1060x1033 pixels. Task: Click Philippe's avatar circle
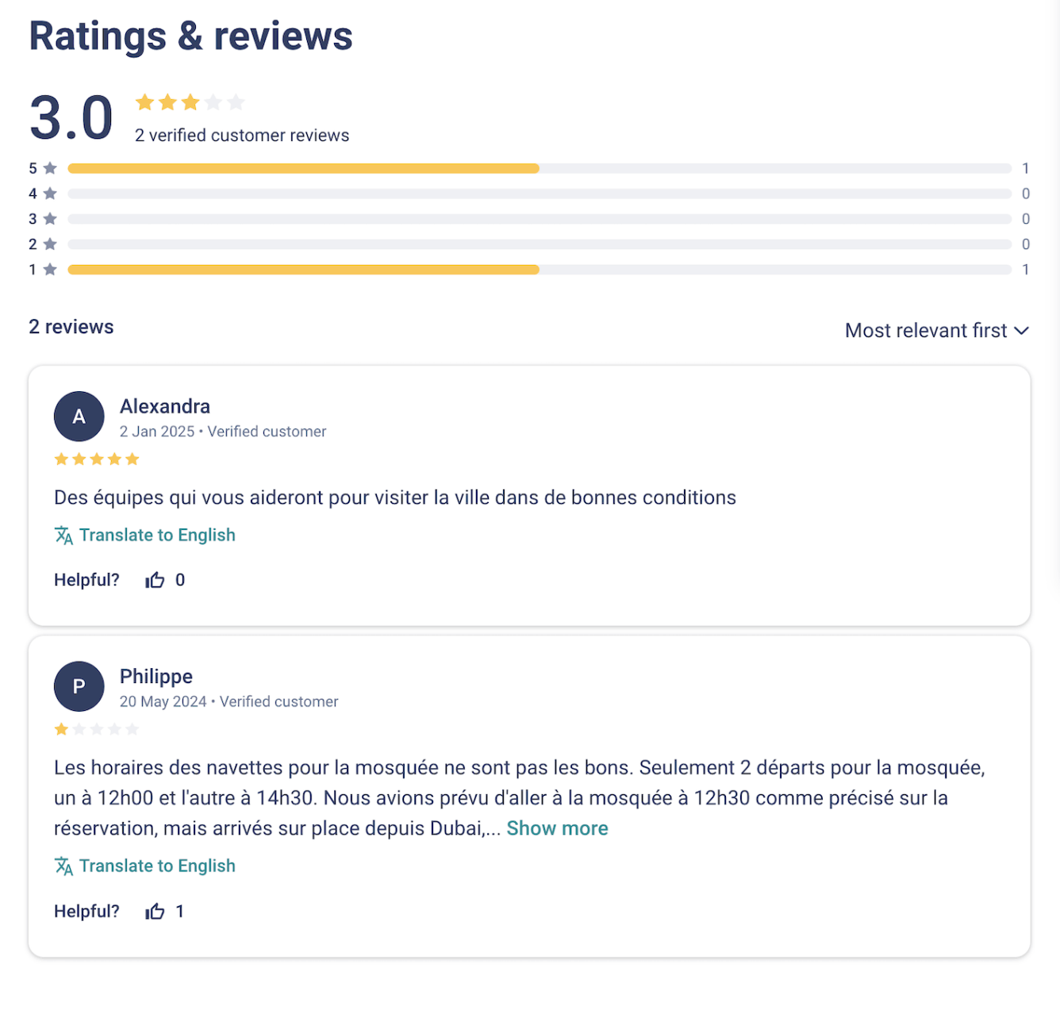pyautogui.click(x=79, y=686)
